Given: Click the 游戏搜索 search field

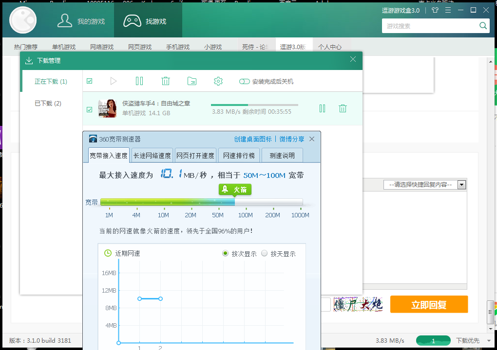Looking at the screenshot, I should click(x=430, y=26).
